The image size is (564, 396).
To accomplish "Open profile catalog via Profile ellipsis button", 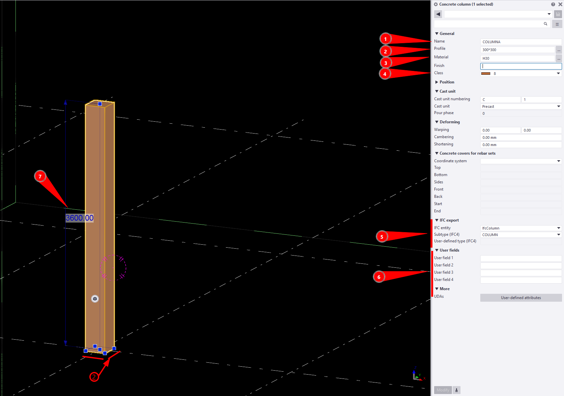I will tap(559, 50).
